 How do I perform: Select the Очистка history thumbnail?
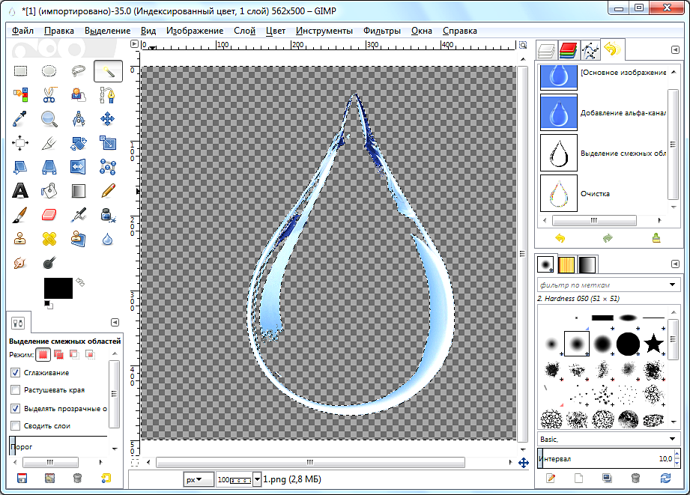pos(559,193)
